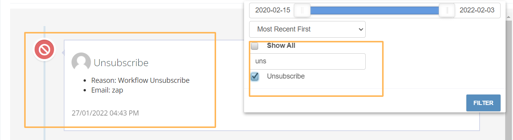The image size is (513, 140).
Task: Click the blue date range slider bar
Action: tap(374, 10)
